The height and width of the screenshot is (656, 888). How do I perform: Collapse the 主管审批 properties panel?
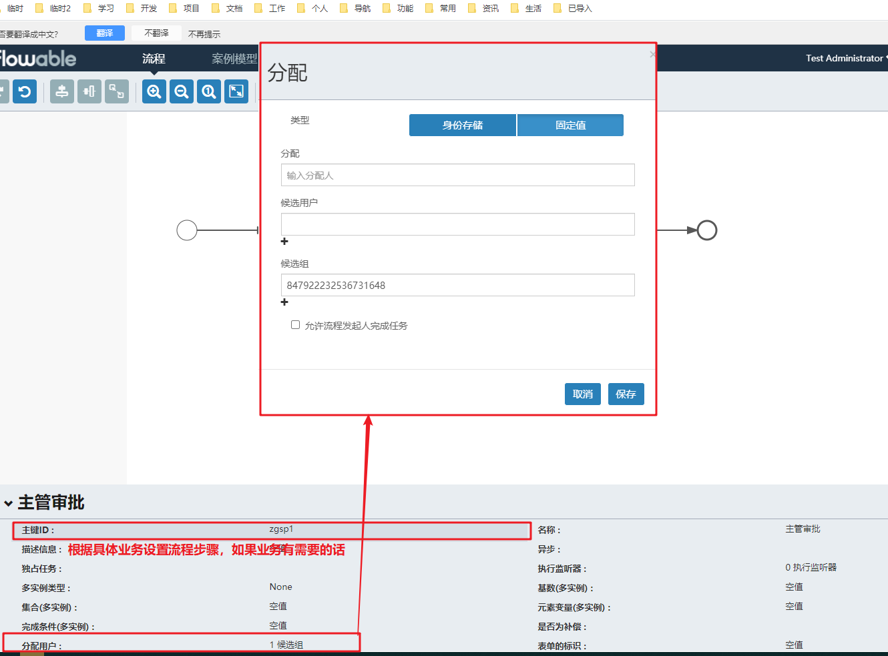point(8,503)
